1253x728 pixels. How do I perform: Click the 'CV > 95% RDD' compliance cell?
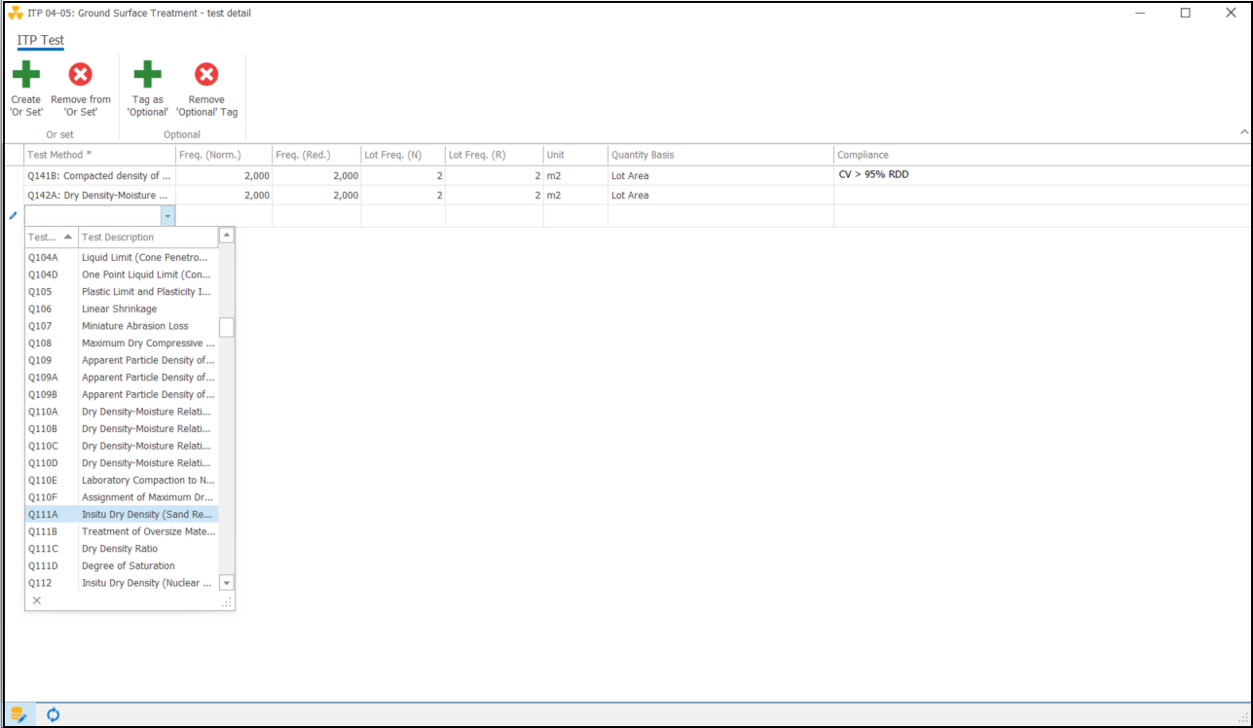tap(1042, 175)
